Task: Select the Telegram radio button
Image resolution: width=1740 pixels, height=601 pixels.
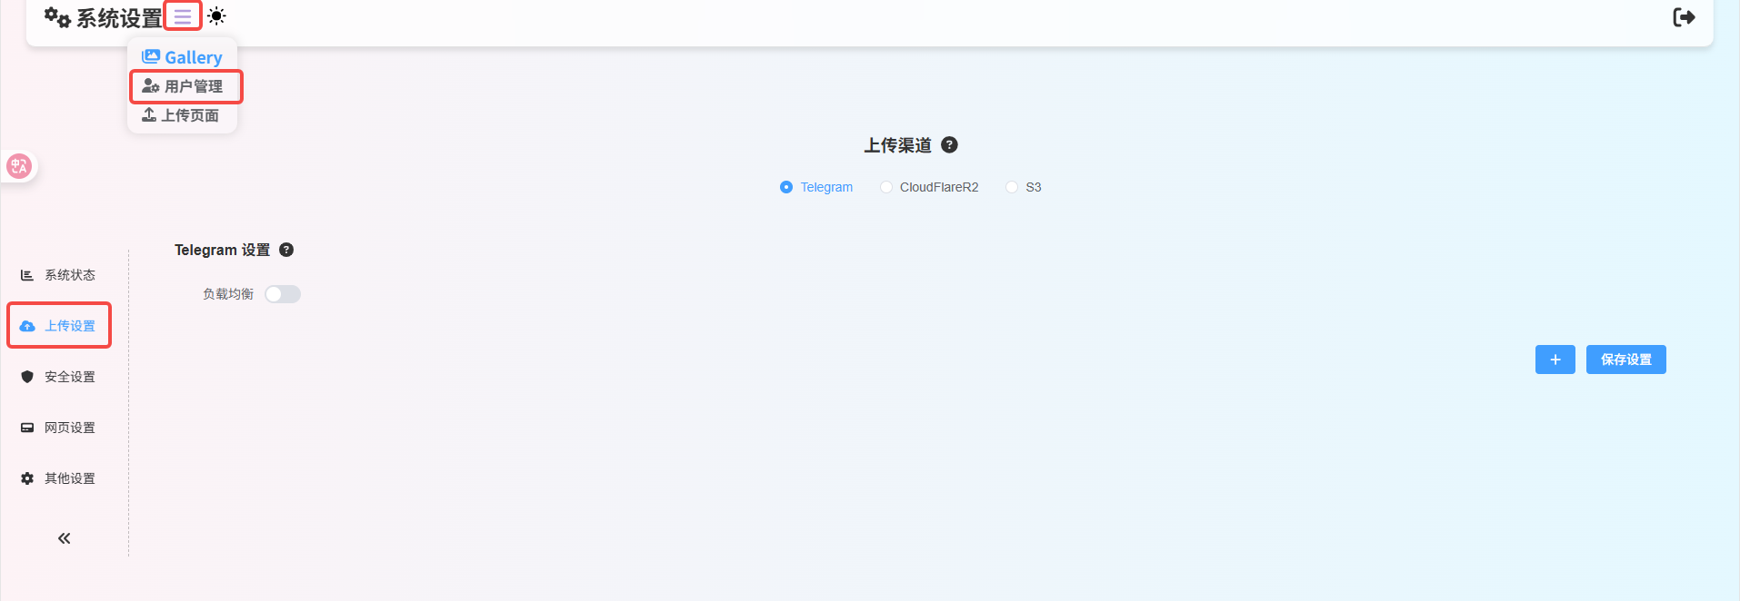Action: [786, 187]
